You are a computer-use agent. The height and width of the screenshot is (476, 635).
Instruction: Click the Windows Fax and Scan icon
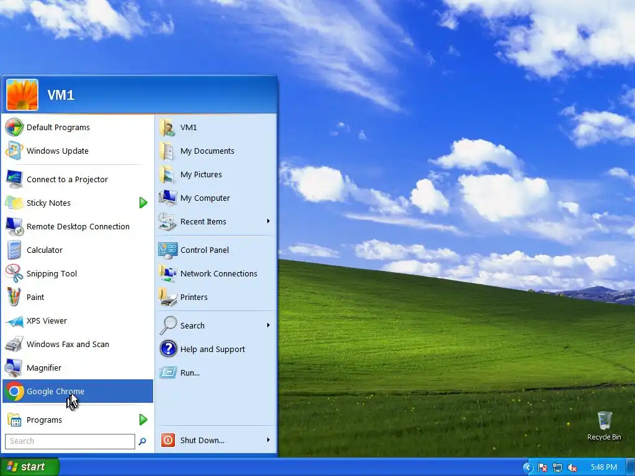point(14,344)
